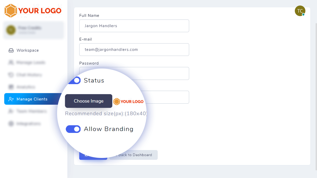Click the Full Name input field
Screen dimensions: 317x178
[x=134, y=26]
